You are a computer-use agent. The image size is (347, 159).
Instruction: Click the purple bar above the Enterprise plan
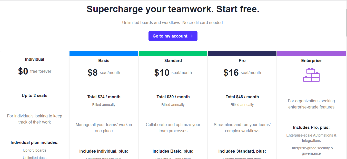coord(311,53)
